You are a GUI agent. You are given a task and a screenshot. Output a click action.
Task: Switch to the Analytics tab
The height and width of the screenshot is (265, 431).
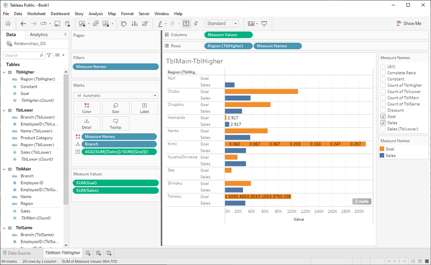[x=39, y=34]
